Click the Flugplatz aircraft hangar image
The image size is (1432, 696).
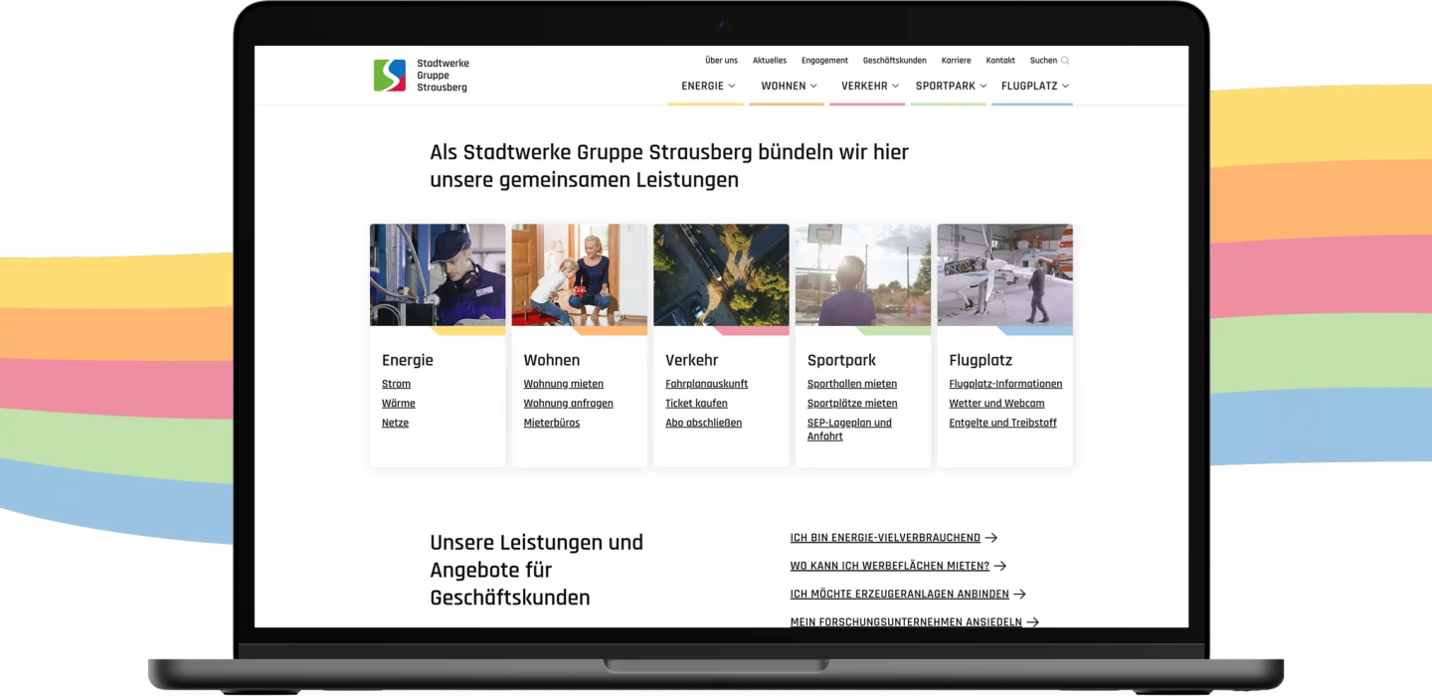(1004, 274)
